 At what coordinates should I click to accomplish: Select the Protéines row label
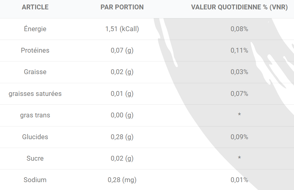35,51
